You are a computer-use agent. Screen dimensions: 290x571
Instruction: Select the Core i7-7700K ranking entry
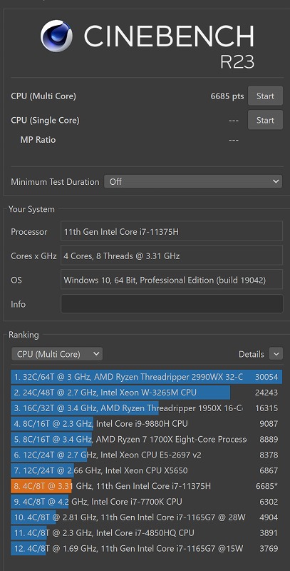click(x=146, y=502)
